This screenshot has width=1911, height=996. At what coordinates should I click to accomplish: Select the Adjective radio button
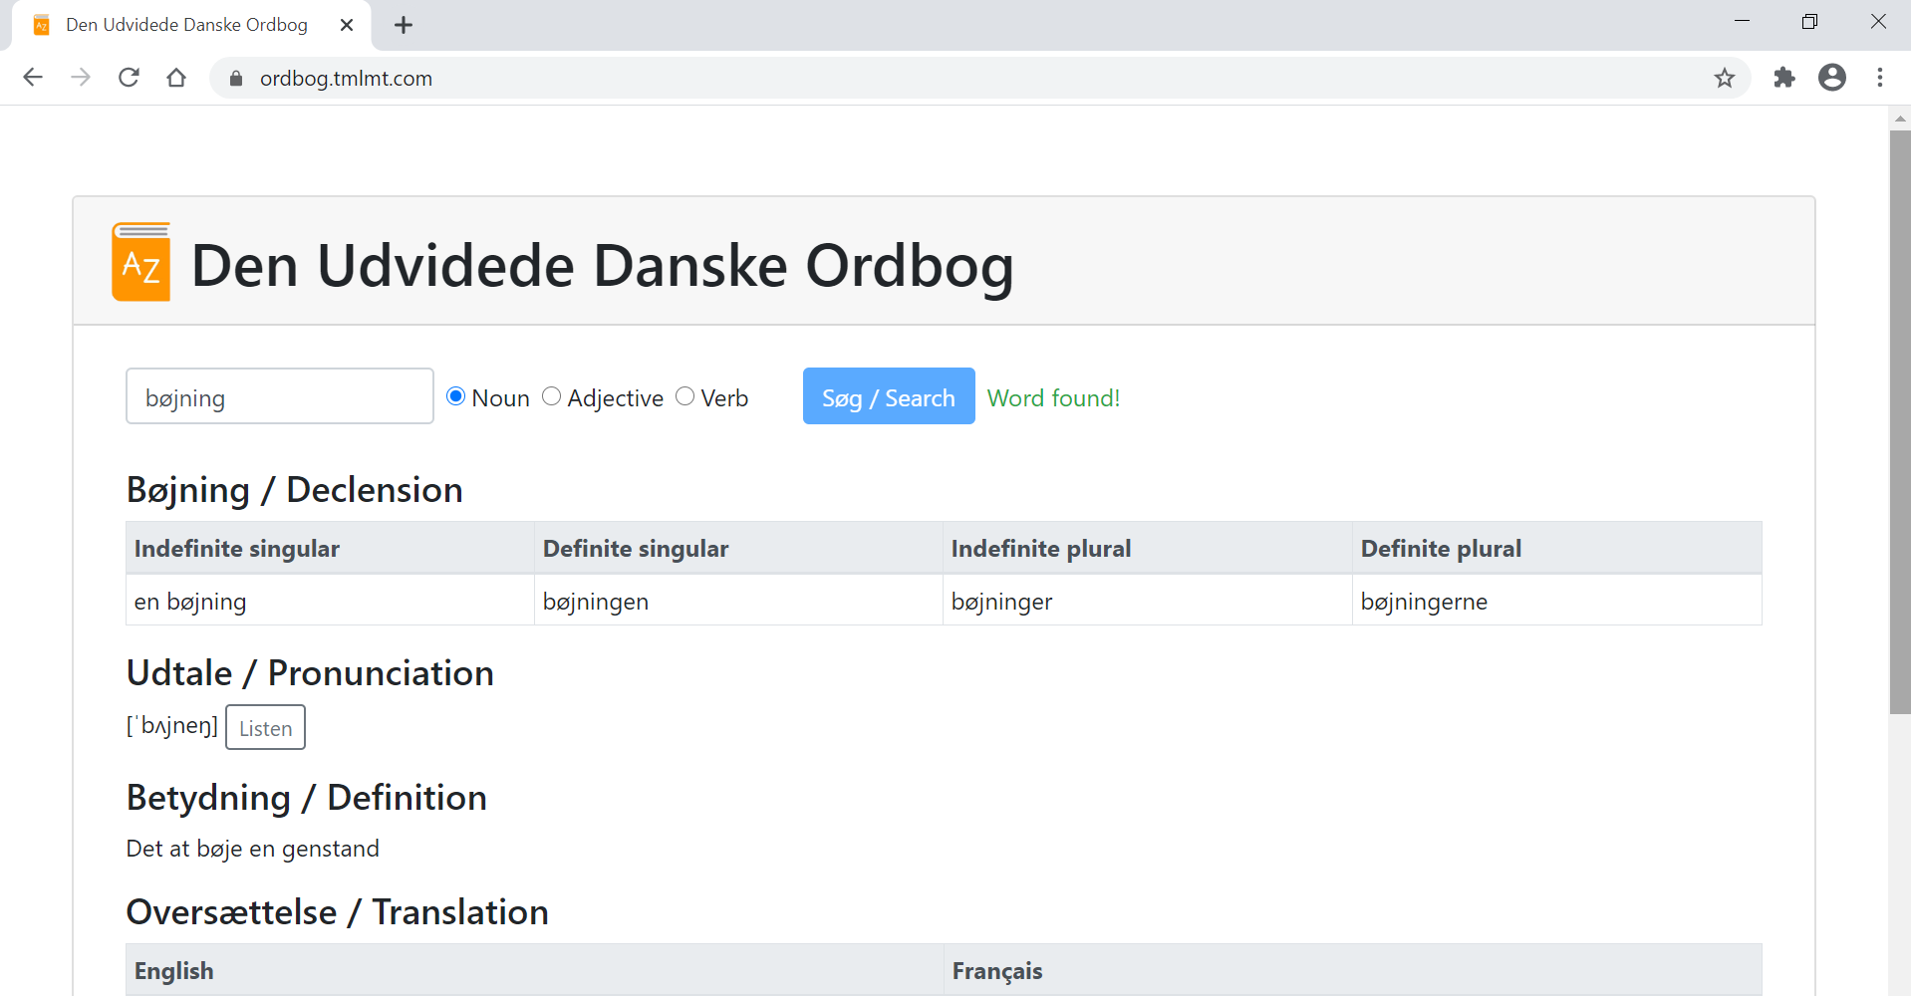coord(552,396)
